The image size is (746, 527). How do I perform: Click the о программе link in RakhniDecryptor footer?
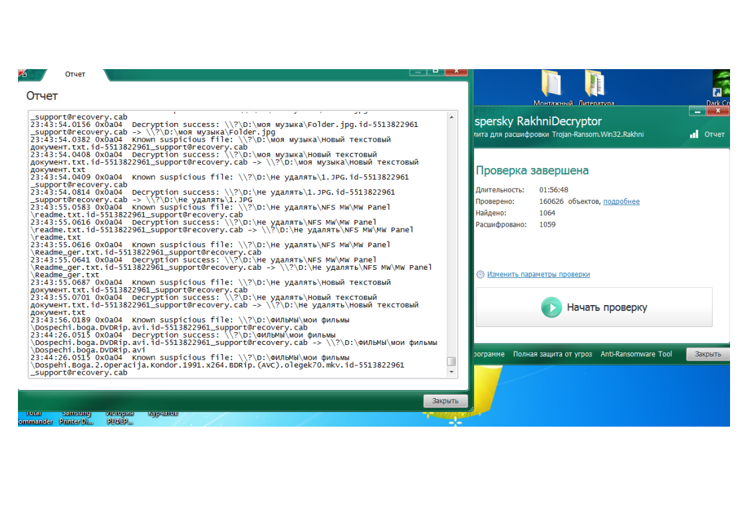coord(489,354)
